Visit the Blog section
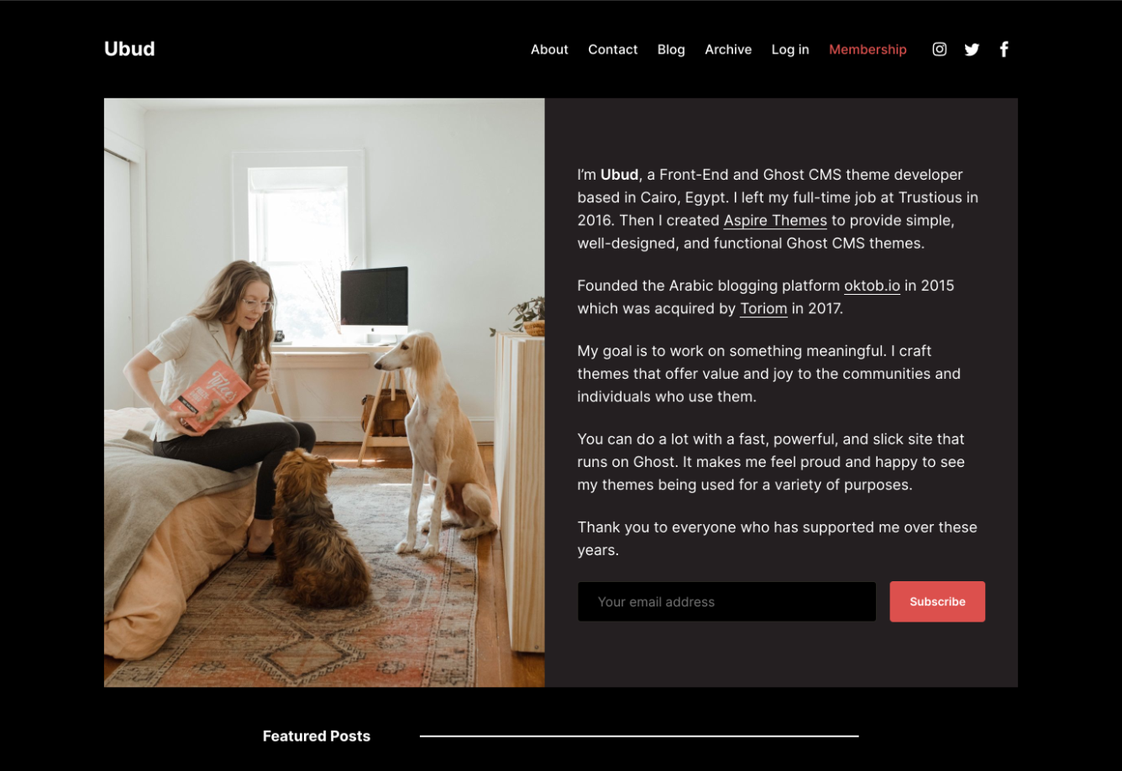 (671, 50)
